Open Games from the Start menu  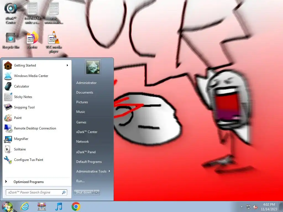81,122
